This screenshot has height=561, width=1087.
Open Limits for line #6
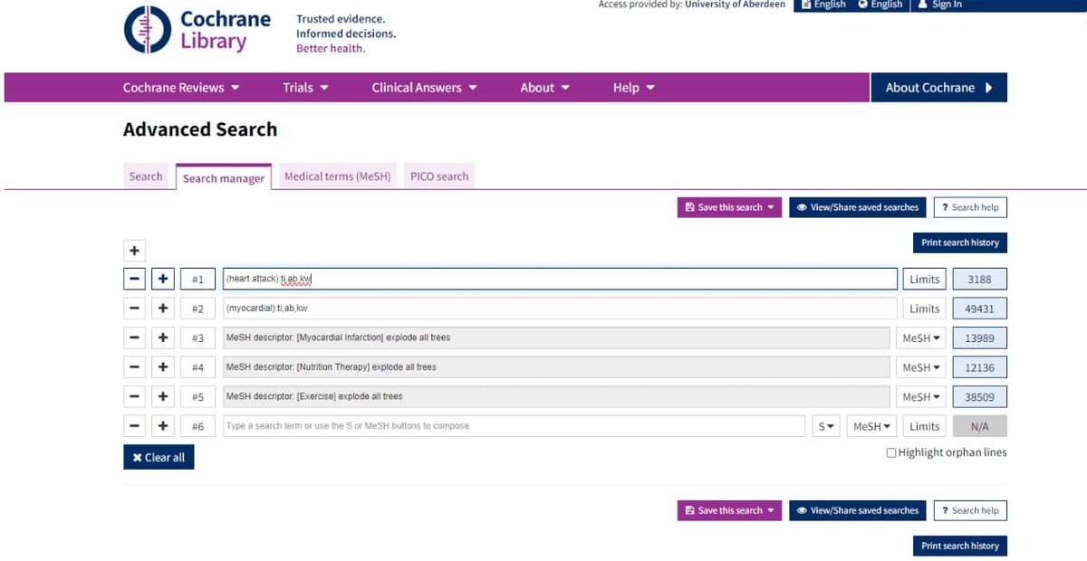[924, 426]
